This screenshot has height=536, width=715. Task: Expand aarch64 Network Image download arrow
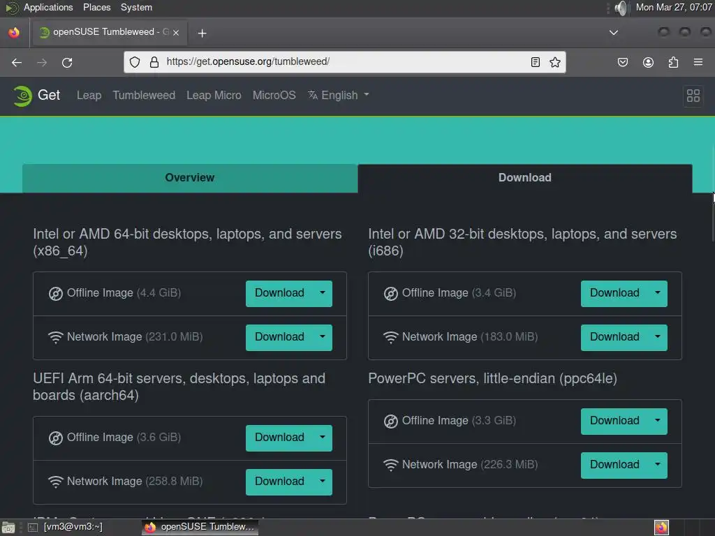323,482
